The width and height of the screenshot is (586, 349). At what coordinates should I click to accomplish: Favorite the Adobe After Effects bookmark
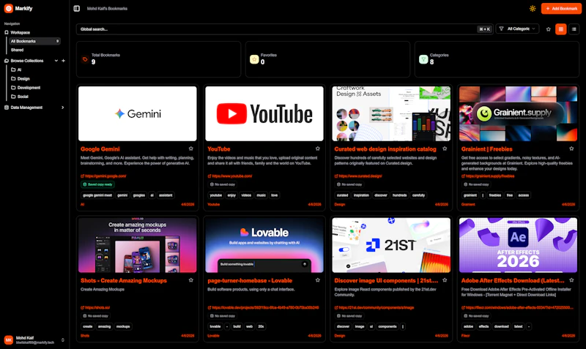571,280
